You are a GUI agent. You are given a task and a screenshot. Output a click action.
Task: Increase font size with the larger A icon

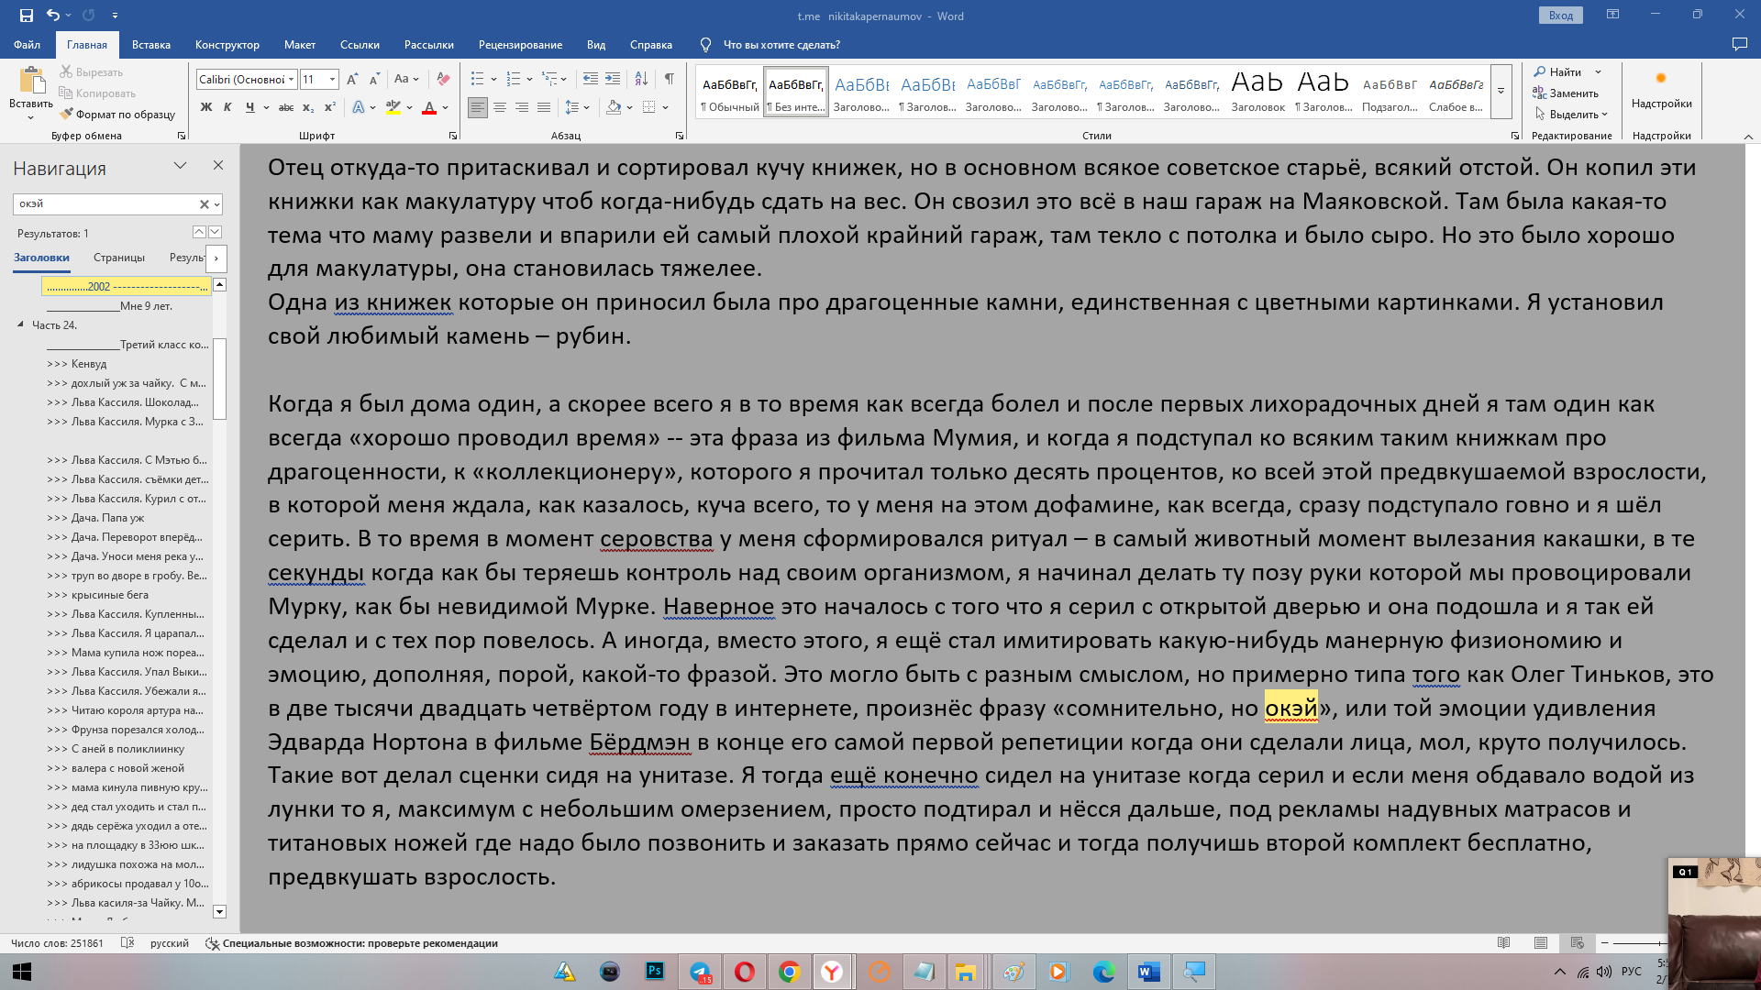(353, 79)
